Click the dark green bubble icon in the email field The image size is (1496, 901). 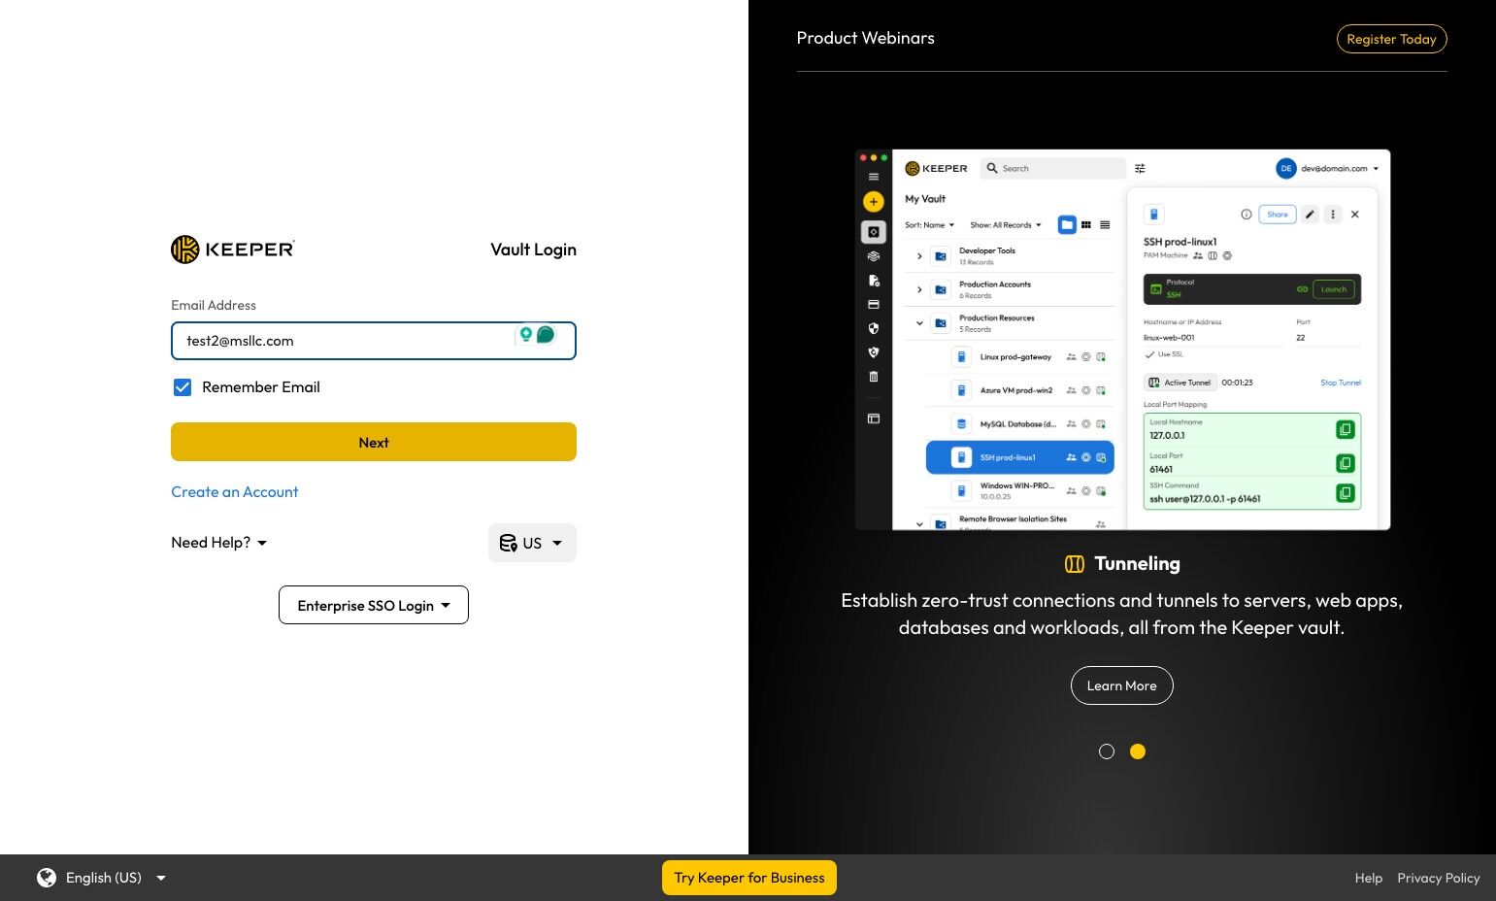546,335
